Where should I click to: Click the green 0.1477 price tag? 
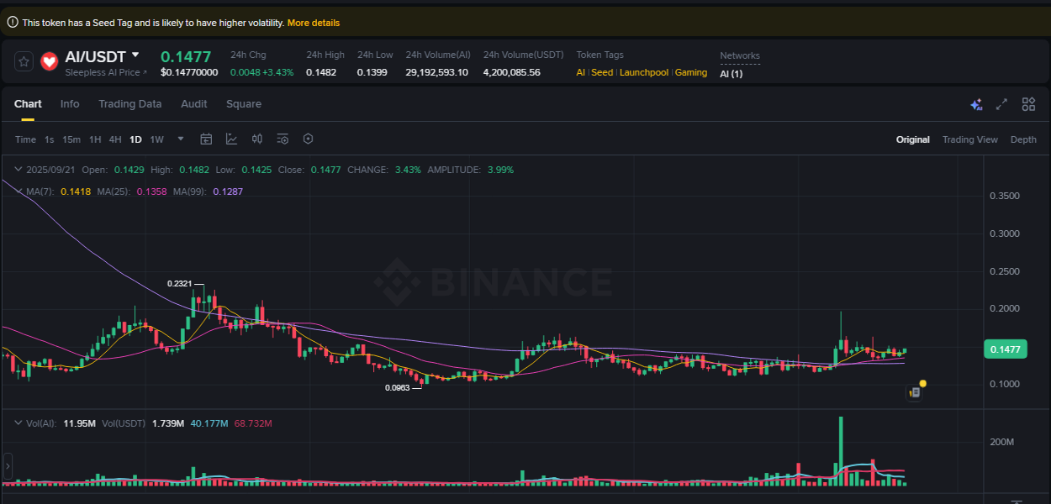[1006, 349]
